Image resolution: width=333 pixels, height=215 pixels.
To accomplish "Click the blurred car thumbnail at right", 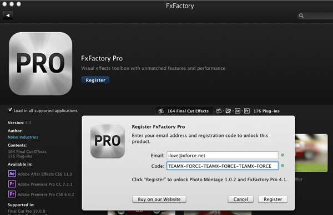I will click(x=311, y=153).
